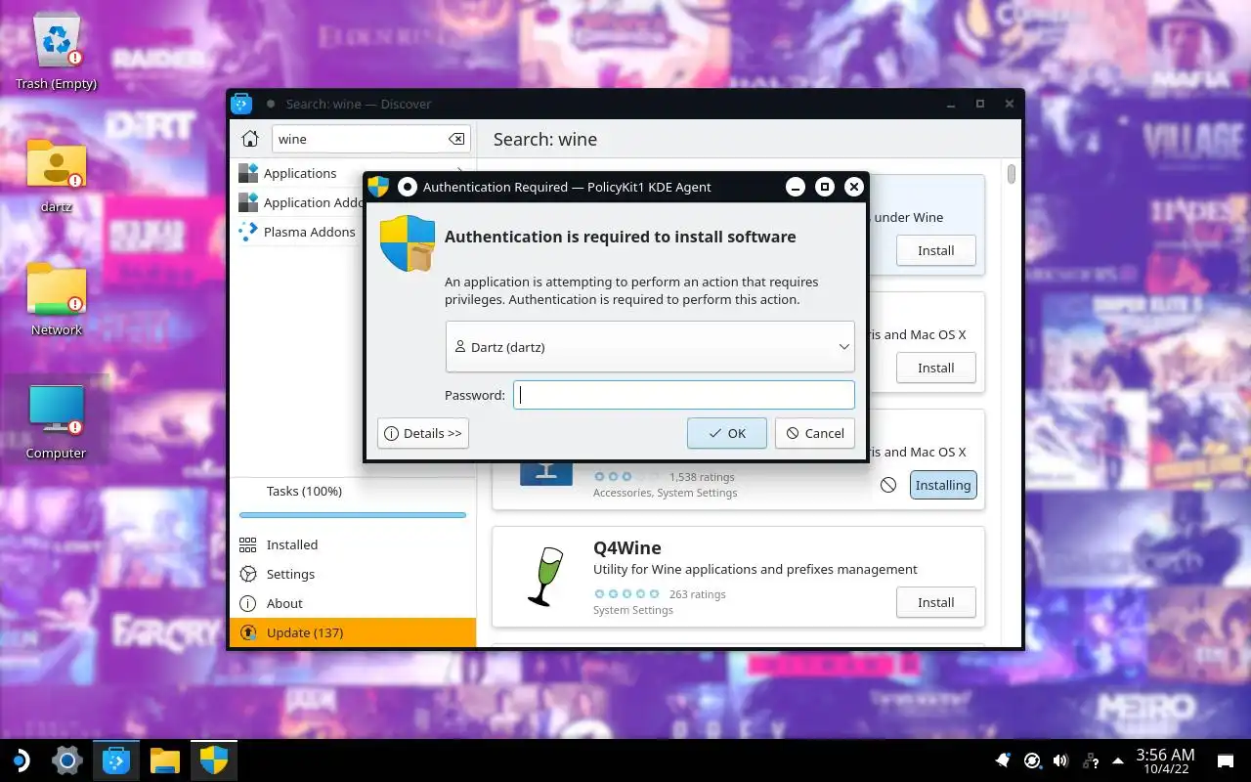1251x782 pixels.
Task: Expand Details >> in the authentication dialog
Action: (423, 433)
